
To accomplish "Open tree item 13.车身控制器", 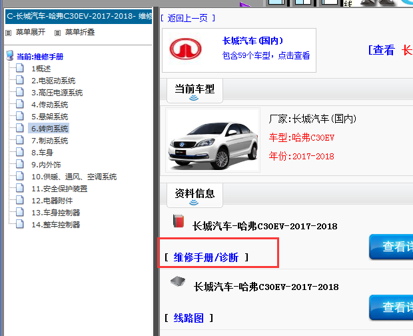I will 55,213.
